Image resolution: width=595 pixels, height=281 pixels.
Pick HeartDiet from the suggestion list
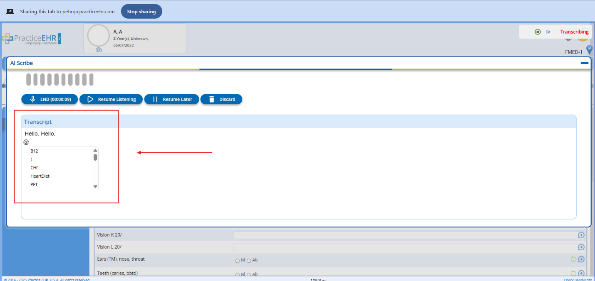[x=40, y=176]
